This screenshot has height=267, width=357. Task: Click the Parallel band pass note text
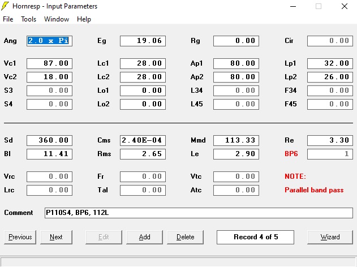(x=314, y=190)
